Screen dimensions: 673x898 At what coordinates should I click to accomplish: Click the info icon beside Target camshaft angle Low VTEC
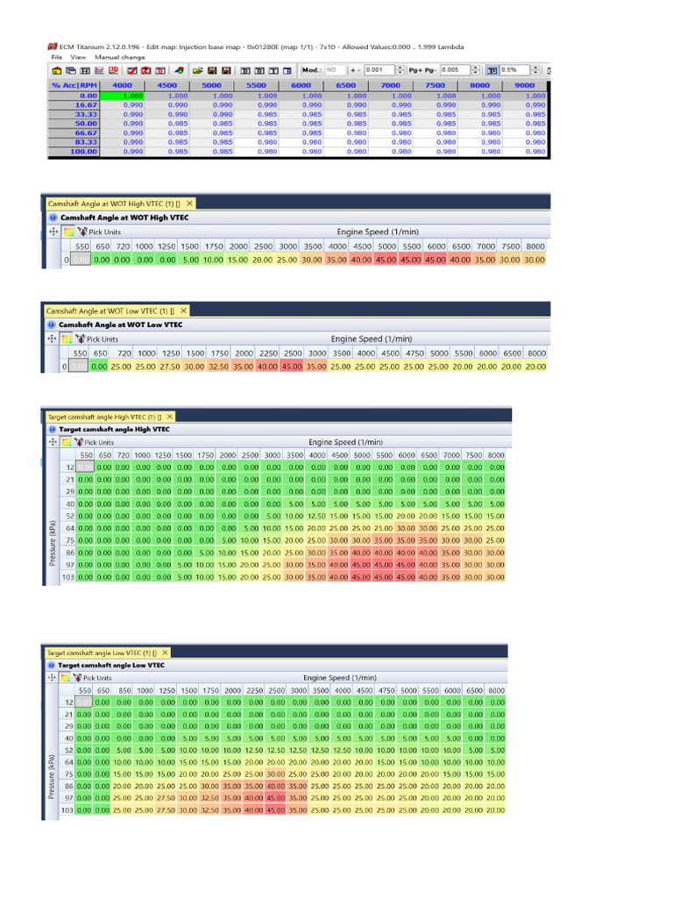click(51, 665)
